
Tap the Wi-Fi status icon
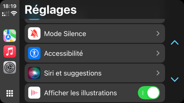(x=14, y=13)
